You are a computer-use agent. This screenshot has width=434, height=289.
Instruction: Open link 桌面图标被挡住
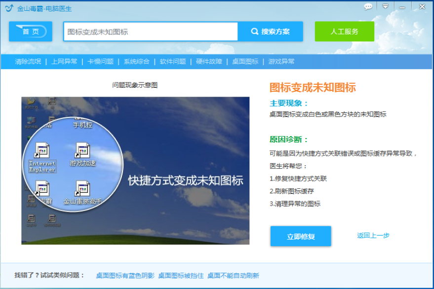[x=181, y=276]
